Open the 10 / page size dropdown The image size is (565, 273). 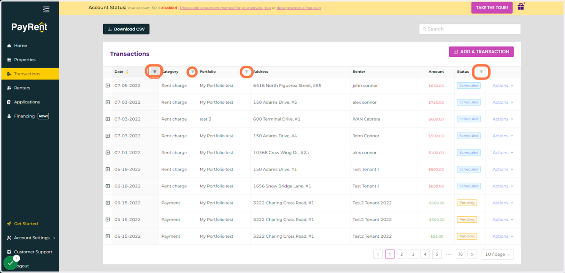tap(498, 254)
